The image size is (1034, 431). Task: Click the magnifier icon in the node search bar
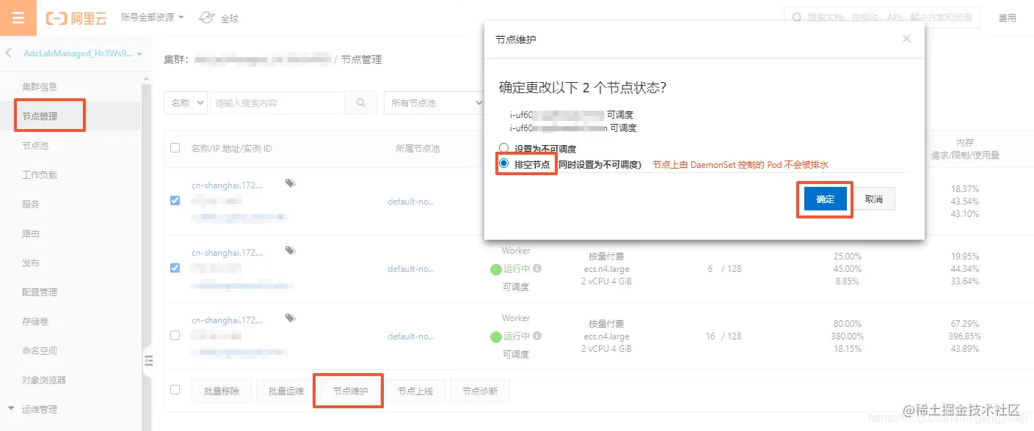click(x=360, y=103)
